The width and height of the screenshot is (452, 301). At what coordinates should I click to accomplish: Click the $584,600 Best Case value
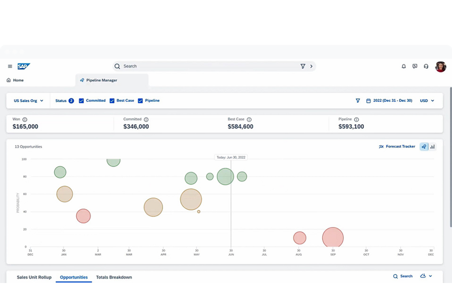point(241,127)
